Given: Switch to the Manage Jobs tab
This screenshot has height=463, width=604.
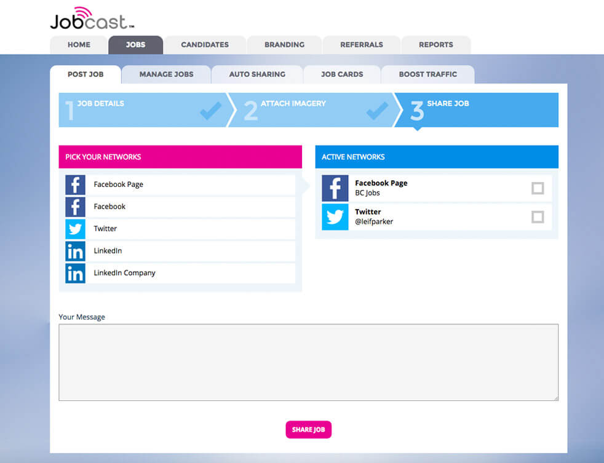Looking at the screenshot, I should click(166, 74).
